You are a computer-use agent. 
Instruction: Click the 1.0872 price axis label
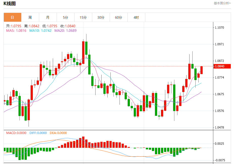pos(219,61)
